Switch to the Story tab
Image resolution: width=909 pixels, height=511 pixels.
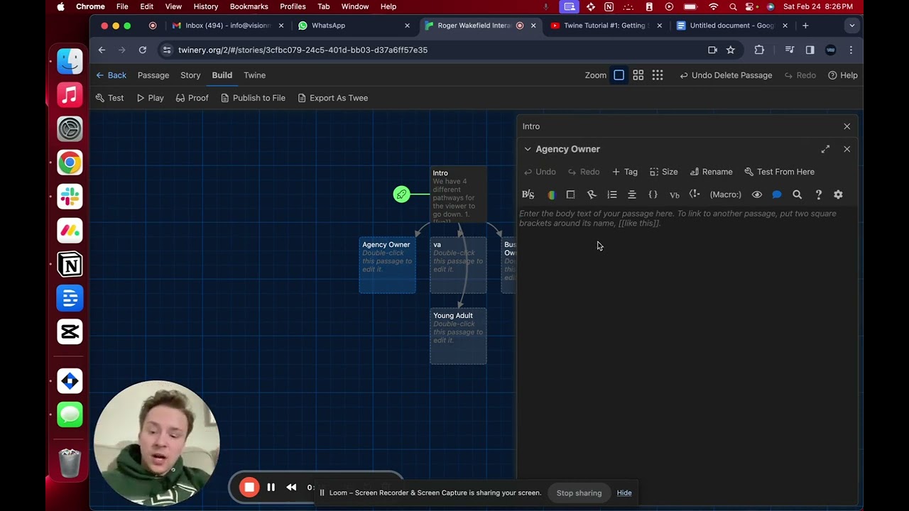tap(190, 75)
